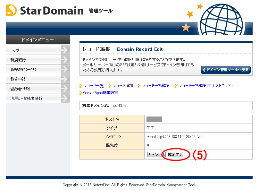Open レコード一括編集(テキストエリア) link

(x=205, y=86)
